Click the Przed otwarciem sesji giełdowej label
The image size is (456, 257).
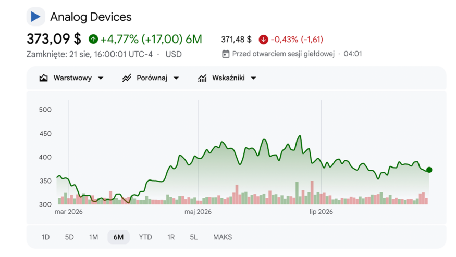point(284,54)
